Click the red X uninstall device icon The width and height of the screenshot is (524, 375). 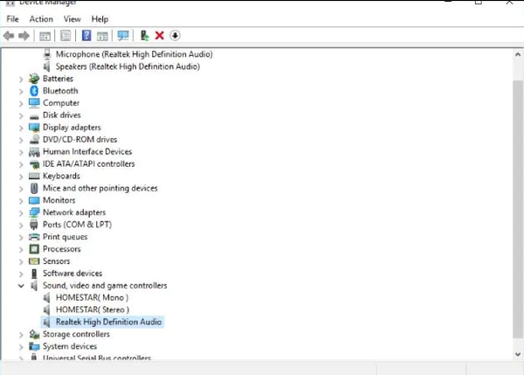point(159,36)
